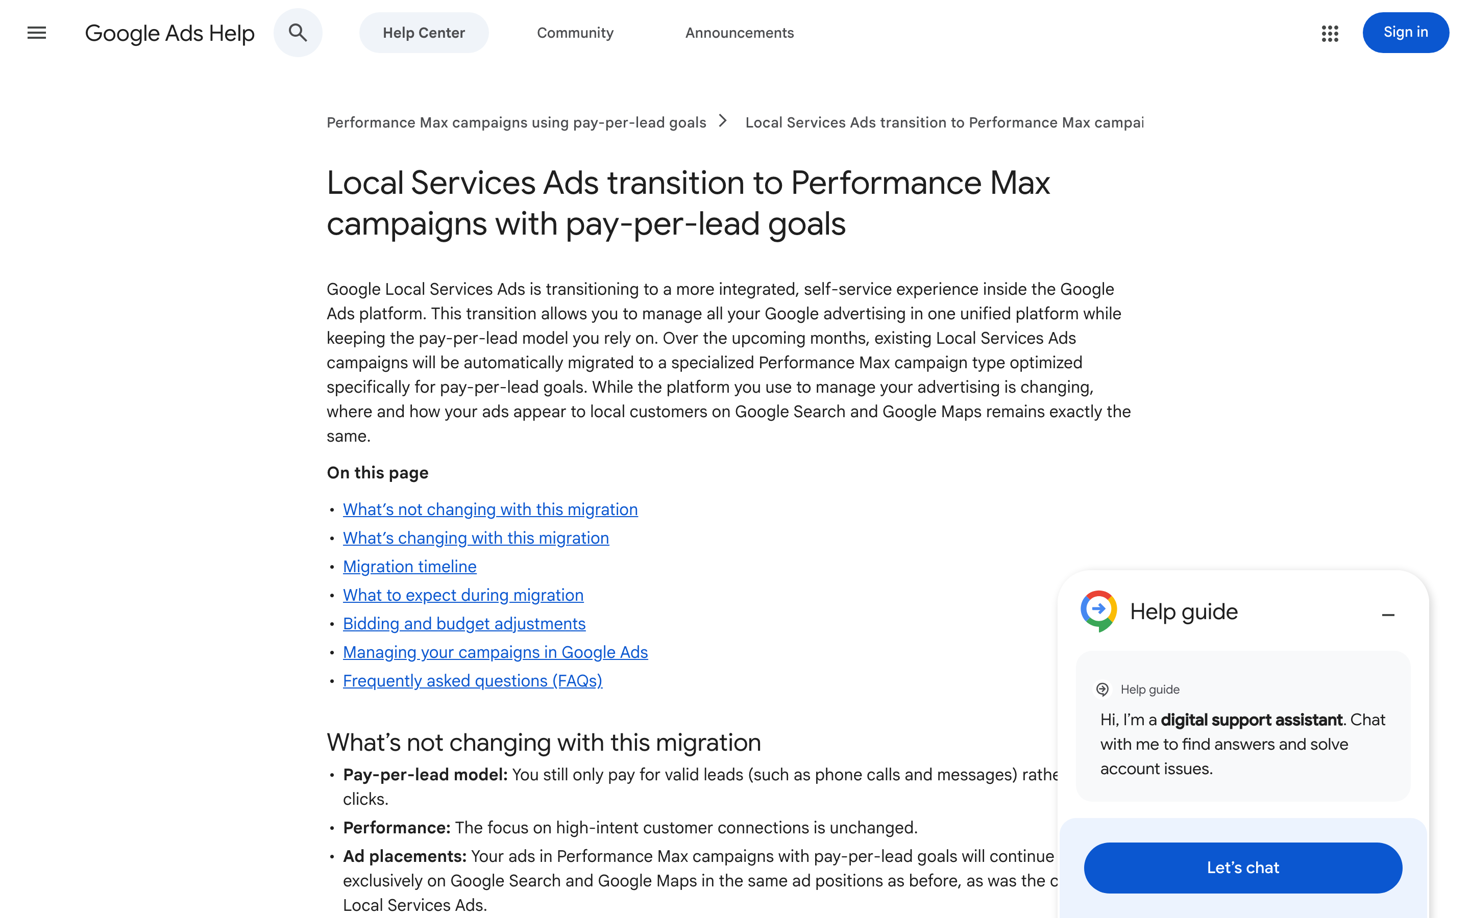Viewport: 1470px width, 918px height.
Task: Minimize the Help guide panel
Action: [x=1388, y=615]
